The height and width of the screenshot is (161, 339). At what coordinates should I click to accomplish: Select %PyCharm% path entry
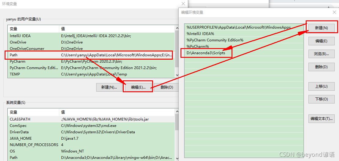[x=244, y=46]
